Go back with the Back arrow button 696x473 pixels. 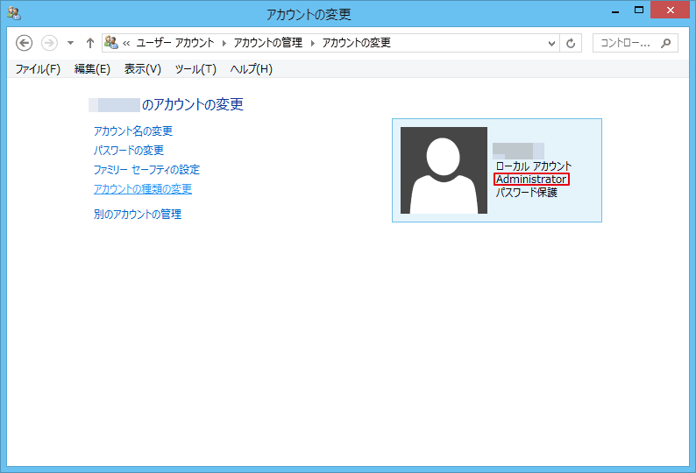pyautogui.click(x=24, y=43)
